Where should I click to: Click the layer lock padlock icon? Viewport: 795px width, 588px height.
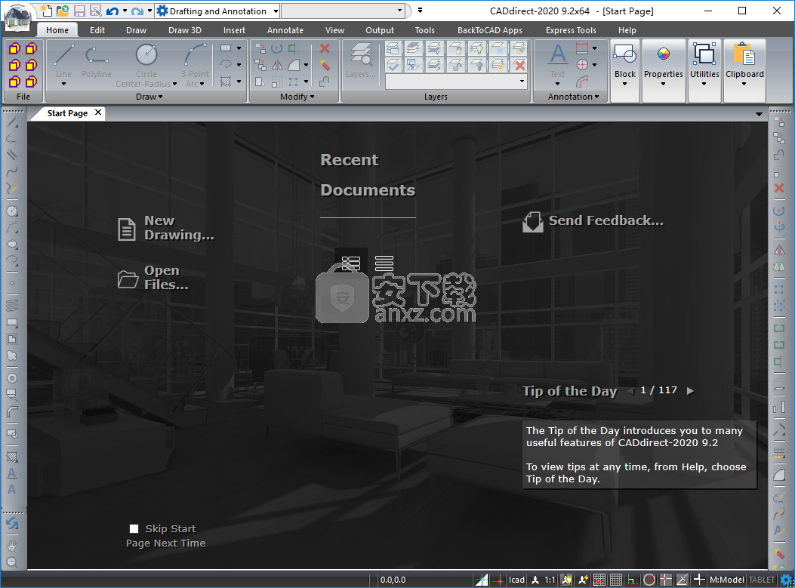(456, 48)
